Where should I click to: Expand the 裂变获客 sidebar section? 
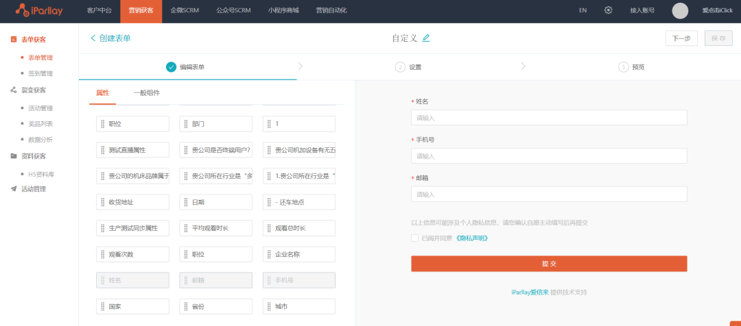click(33, 90)
